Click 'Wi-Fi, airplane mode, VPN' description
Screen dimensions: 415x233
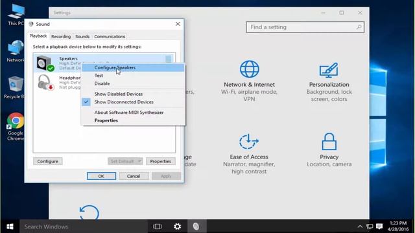(x=249, y=95)
